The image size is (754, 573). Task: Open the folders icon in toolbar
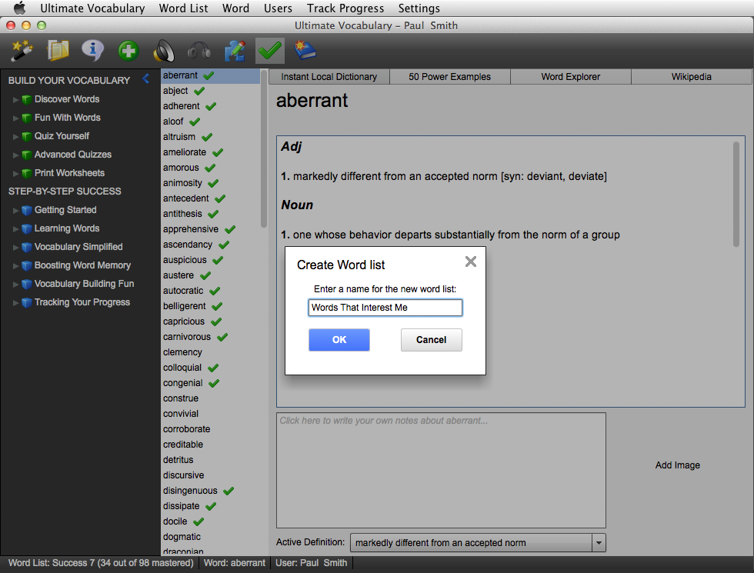(x=58, y=51)
